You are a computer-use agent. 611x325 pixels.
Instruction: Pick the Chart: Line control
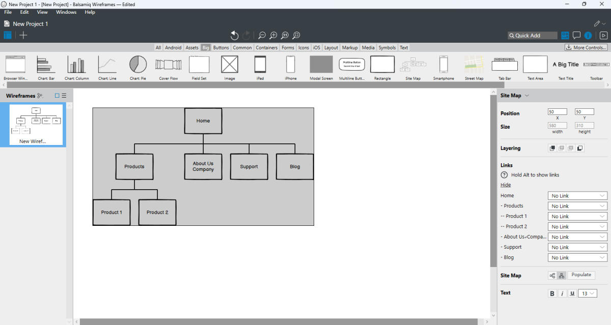[107, 68]
